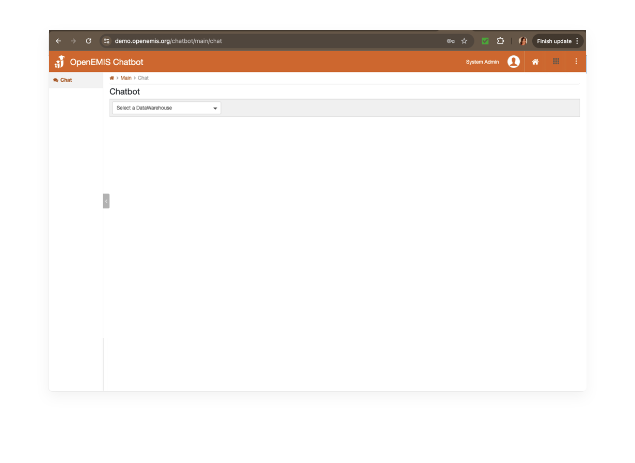The image size is (635, 463).
Task: Click the Chat breadcrumb text
Action: [x=143, y=78]
